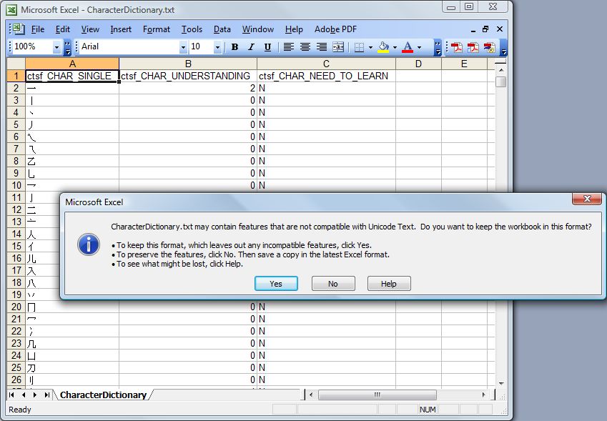Click the blue information icon in dialog
Image resolution: width=607 pixels, height=421 pixels.
(x=89, y=245)
